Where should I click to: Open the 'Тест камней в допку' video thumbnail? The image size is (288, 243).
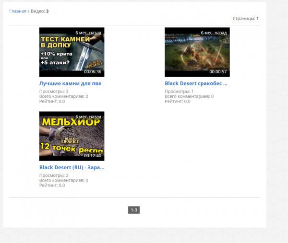(x=72, y=52)
